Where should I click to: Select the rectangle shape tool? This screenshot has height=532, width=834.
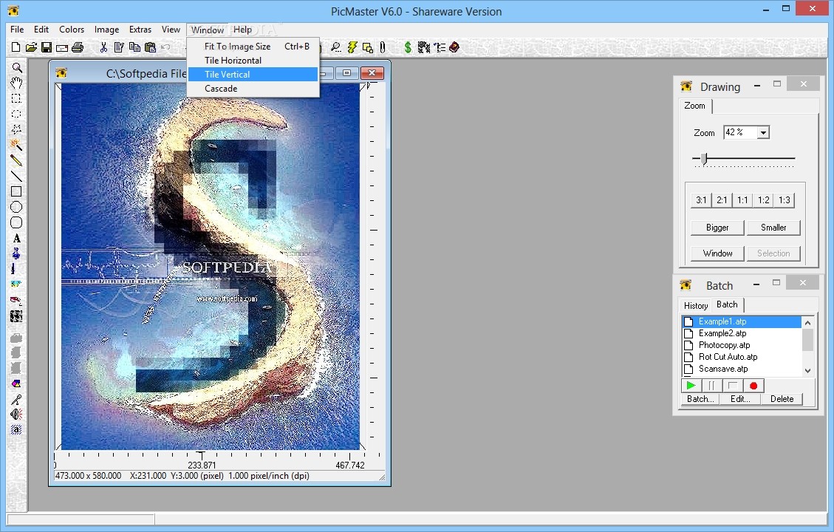pyautogui.click(x=16, y=191)
